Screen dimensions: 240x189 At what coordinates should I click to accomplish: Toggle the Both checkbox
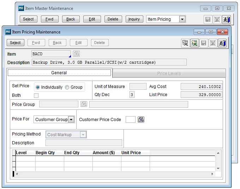click(36, 95)
